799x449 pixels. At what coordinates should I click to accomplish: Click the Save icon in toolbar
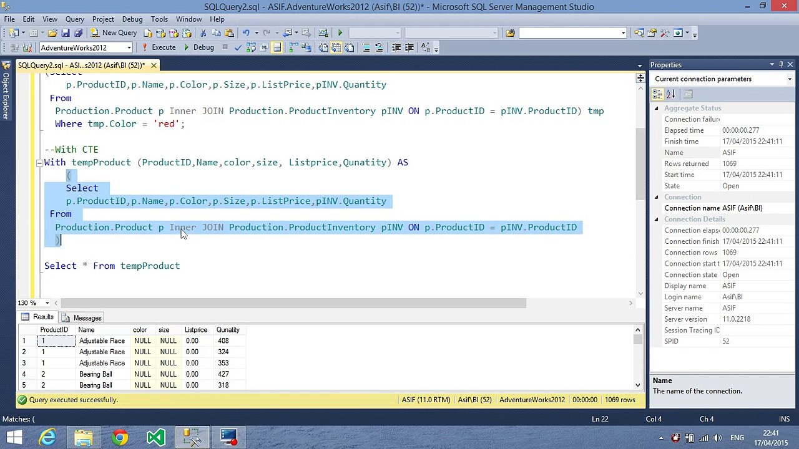(x=66, y=32)
